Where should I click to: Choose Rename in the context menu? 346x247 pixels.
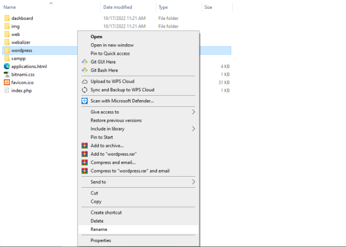point(139,229)
